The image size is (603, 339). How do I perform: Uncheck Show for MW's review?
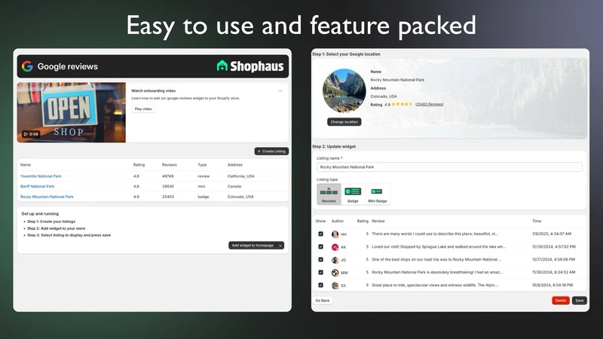click(321, 273)
